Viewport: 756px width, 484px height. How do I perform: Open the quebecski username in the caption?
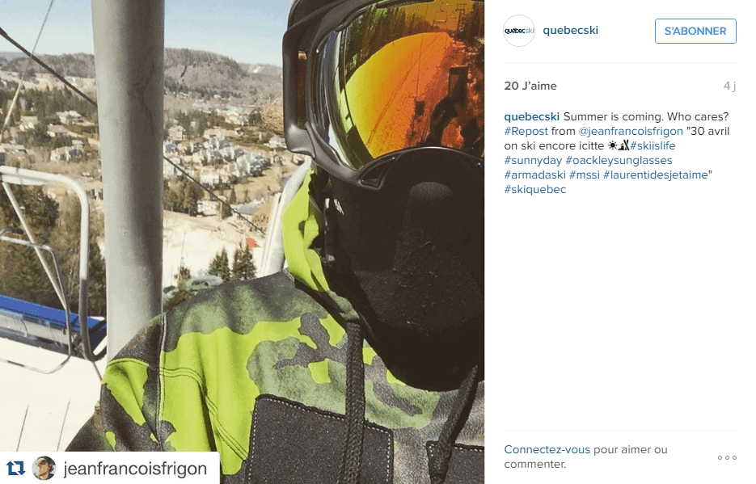pyautogui.click(x=531, y=116)
